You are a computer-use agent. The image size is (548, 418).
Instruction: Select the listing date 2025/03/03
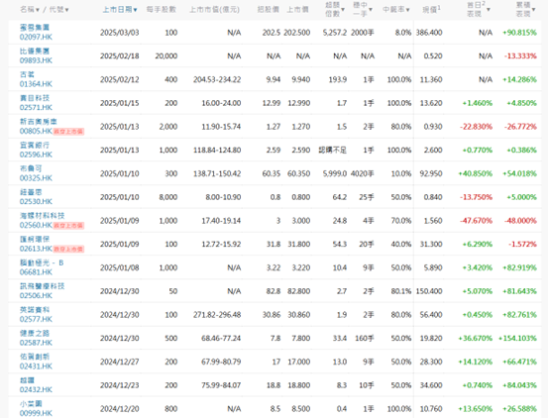120,33
